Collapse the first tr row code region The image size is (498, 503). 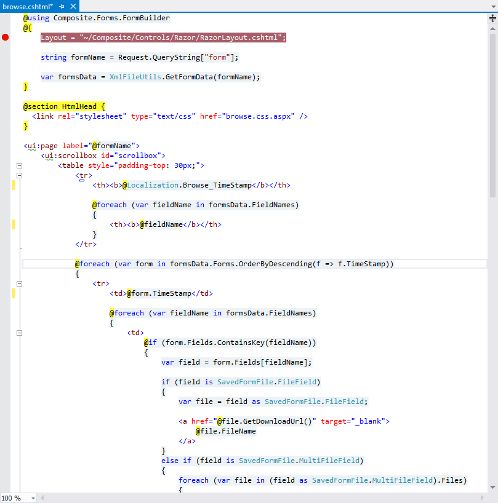[19, 175]
